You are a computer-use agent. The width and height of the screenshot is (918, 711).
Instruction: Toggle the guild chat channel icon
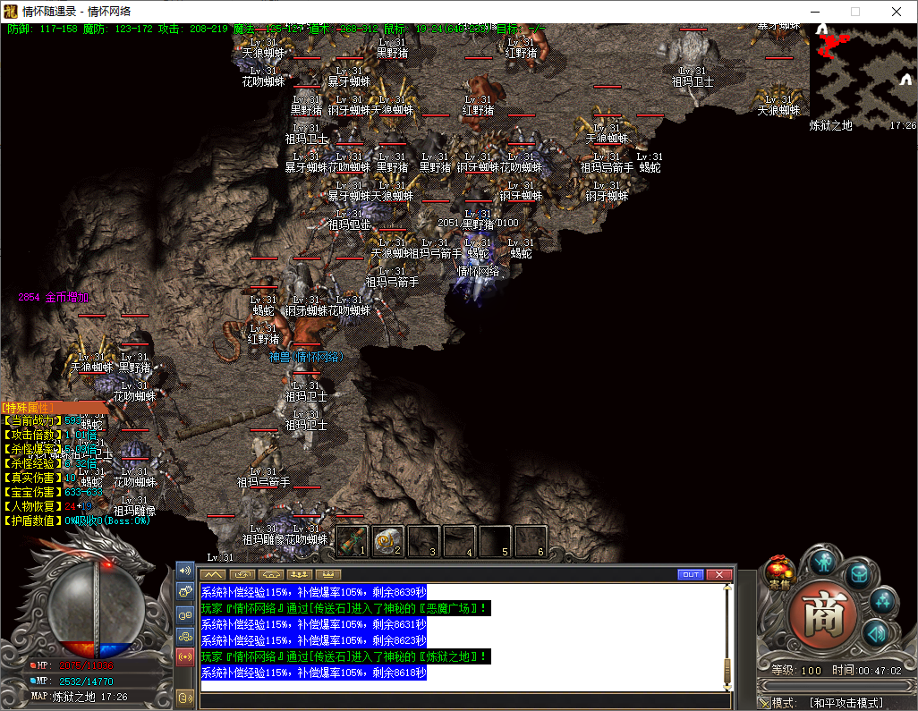coord(185,636)
